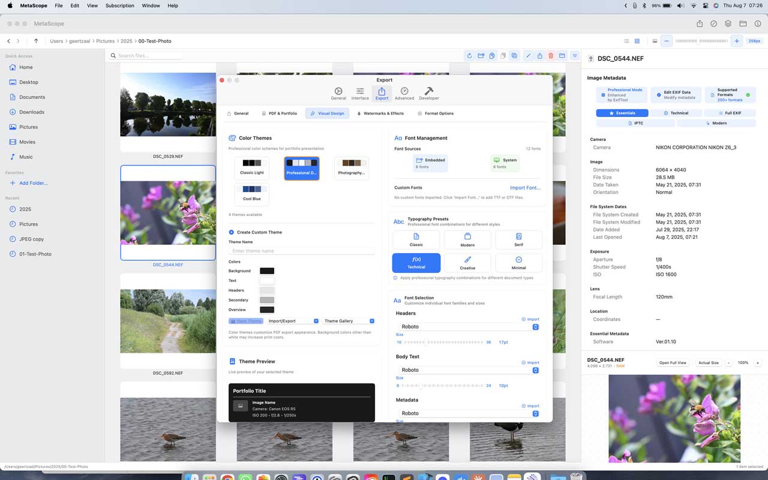
Task: Open the Window menu in menu bar
Action: point(151,5)
